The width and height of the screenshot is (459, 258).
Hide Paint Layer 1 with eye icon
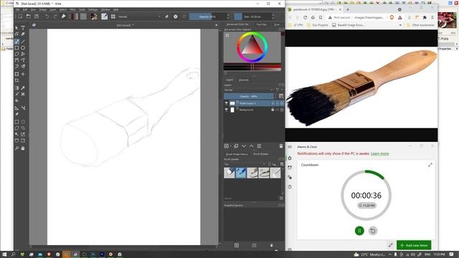[227, 103]
